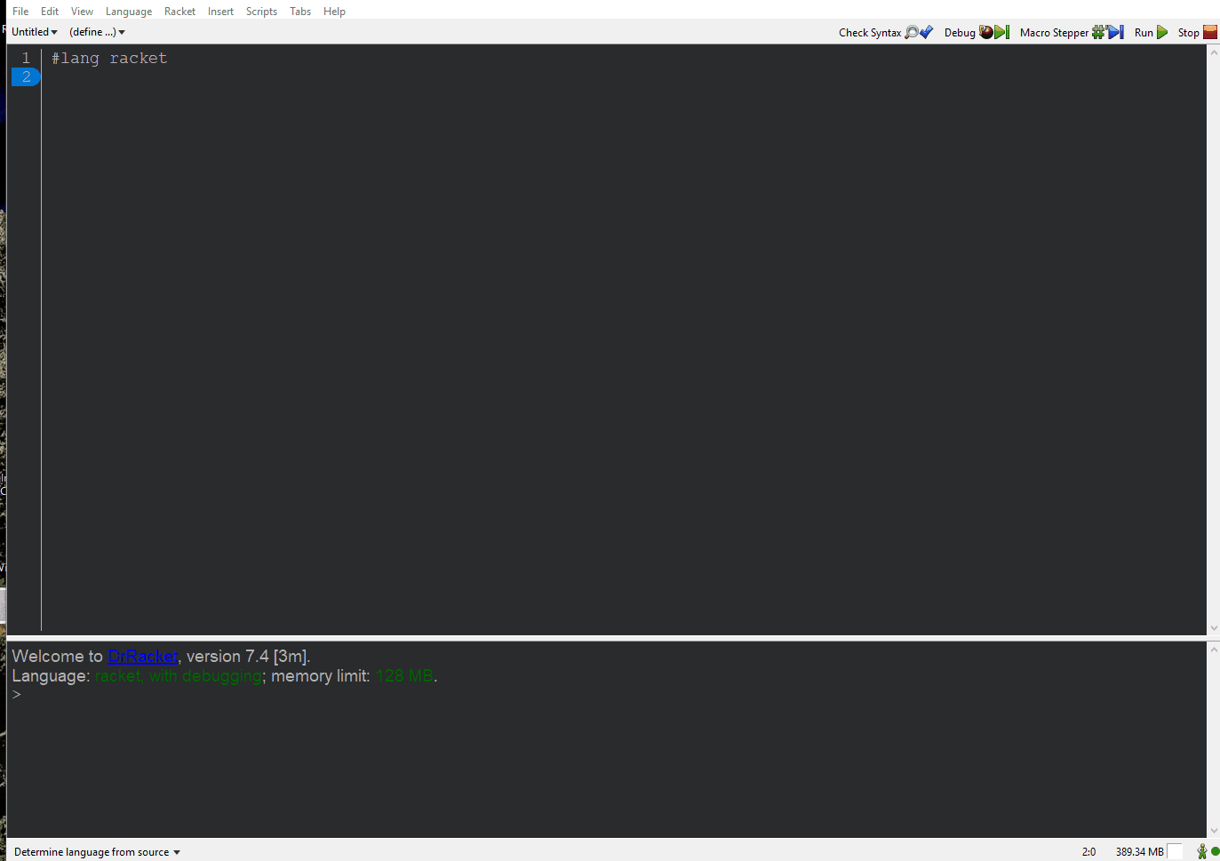Run the program with green arrow
Image resolution: width=1220 pixels, height=861 pixels.
click(1160, 32)
